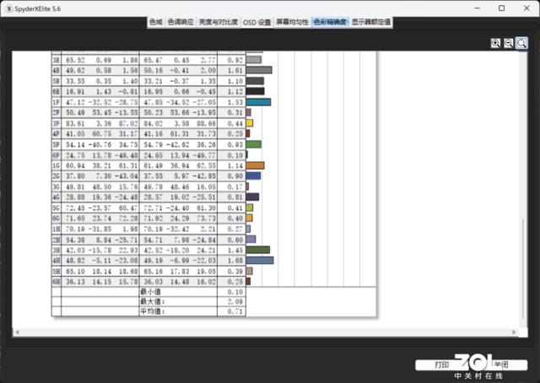Viewport: 540px width, 383px height.
Task: Click row label 2H
Action: click(57, 240)
